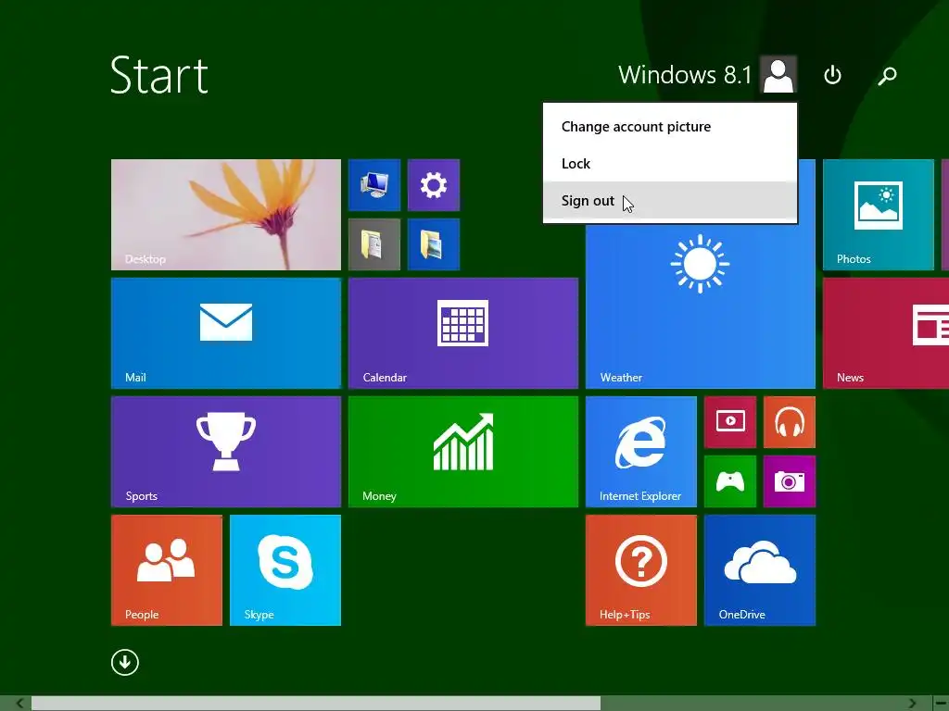Open the Weather tile
Image resolution: width=949 pixels, height=711 pixels.
(701, 306)
